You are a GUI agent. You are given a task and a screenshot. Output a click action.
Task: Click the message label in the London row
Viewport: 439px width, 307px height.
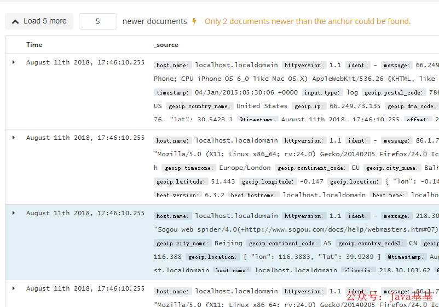[396, 140]
